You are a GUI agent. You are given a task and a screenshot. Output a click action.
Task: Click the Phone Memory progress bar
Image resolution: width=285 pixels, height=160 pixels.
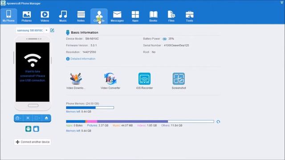(x=90, y=108)
